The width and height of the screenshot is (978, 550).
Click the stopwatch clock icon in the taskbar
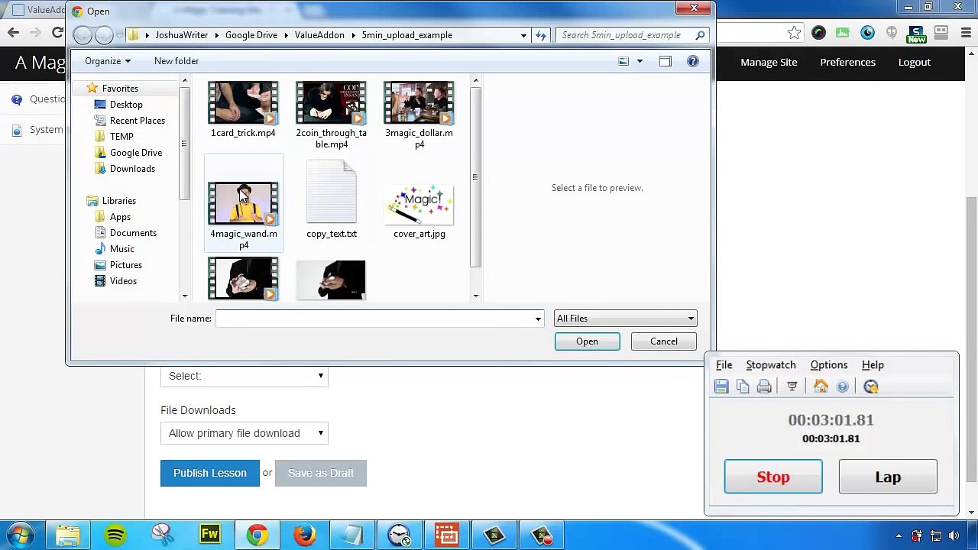pyautogui.click(x=400, y=535)
